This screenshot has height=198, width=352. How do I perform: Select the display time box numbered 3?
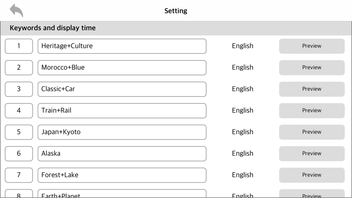pyautogui.click(x=19, y=89)
